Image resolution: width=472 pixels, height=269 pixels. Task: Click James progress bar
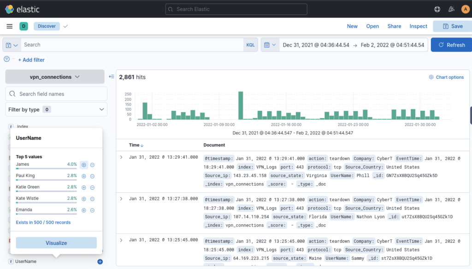point(47,168)
